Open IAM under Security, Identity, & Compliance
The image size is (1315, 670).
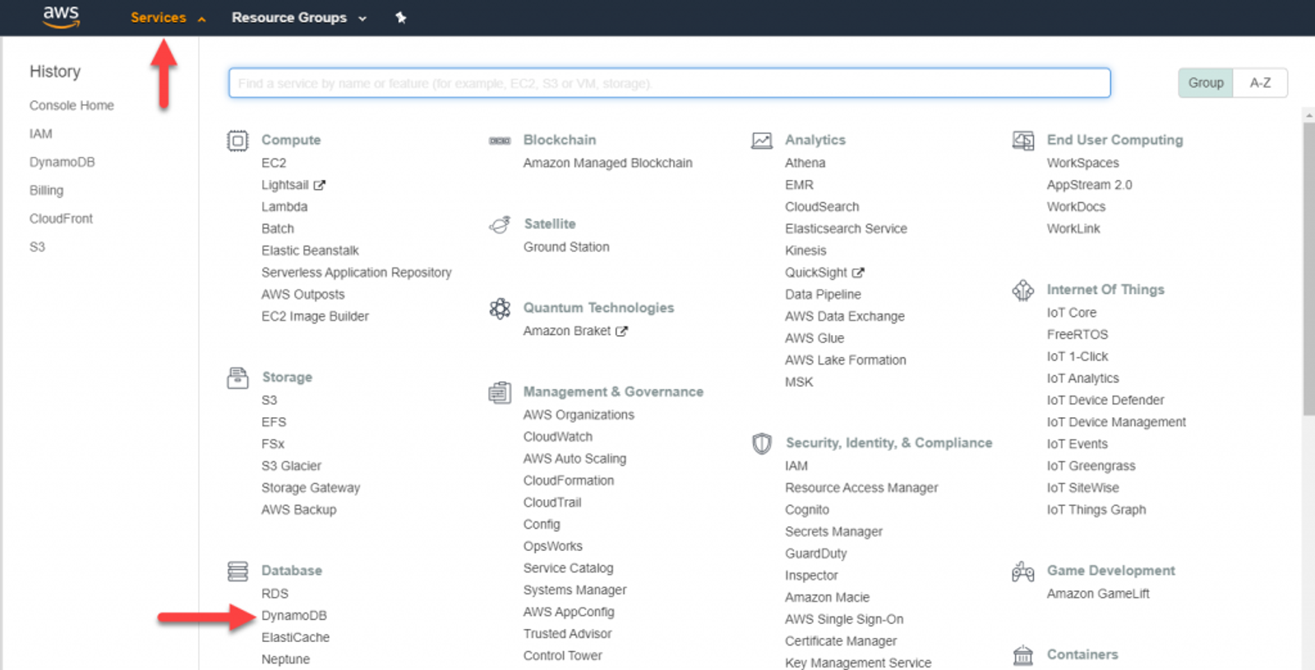pyautogui.click(x=796, y=466)
